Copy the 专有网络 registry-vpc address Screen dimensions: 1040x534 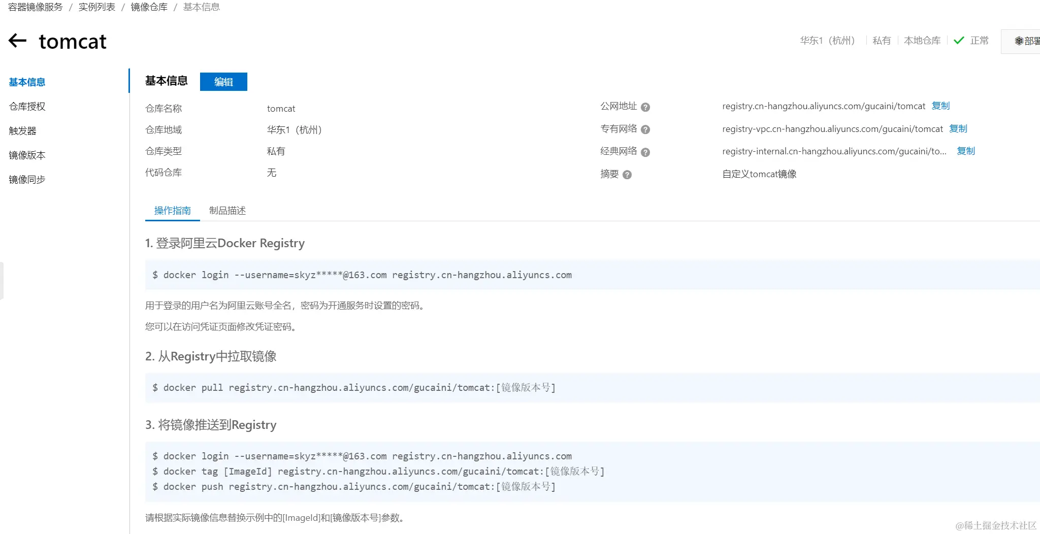(958, 128)
